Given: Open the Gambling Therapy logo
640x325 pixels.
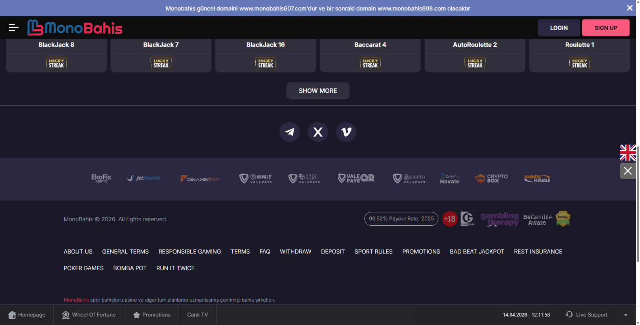Looking at the screenshot, I should click(x=499, y=219).
